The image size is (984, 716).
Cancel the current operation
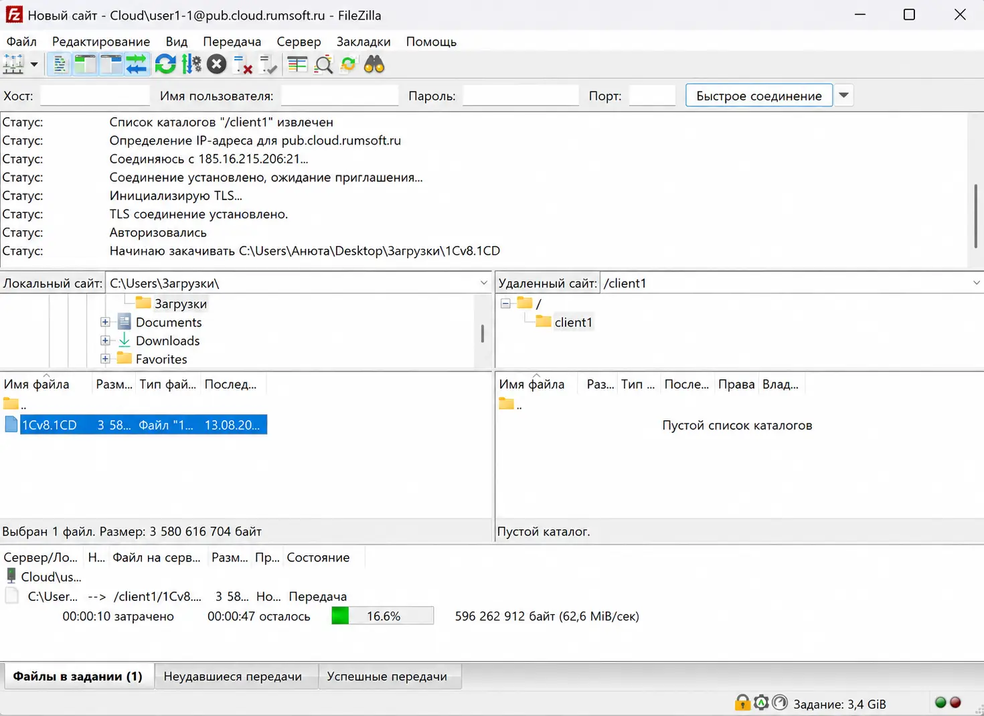tap(216, 64)
